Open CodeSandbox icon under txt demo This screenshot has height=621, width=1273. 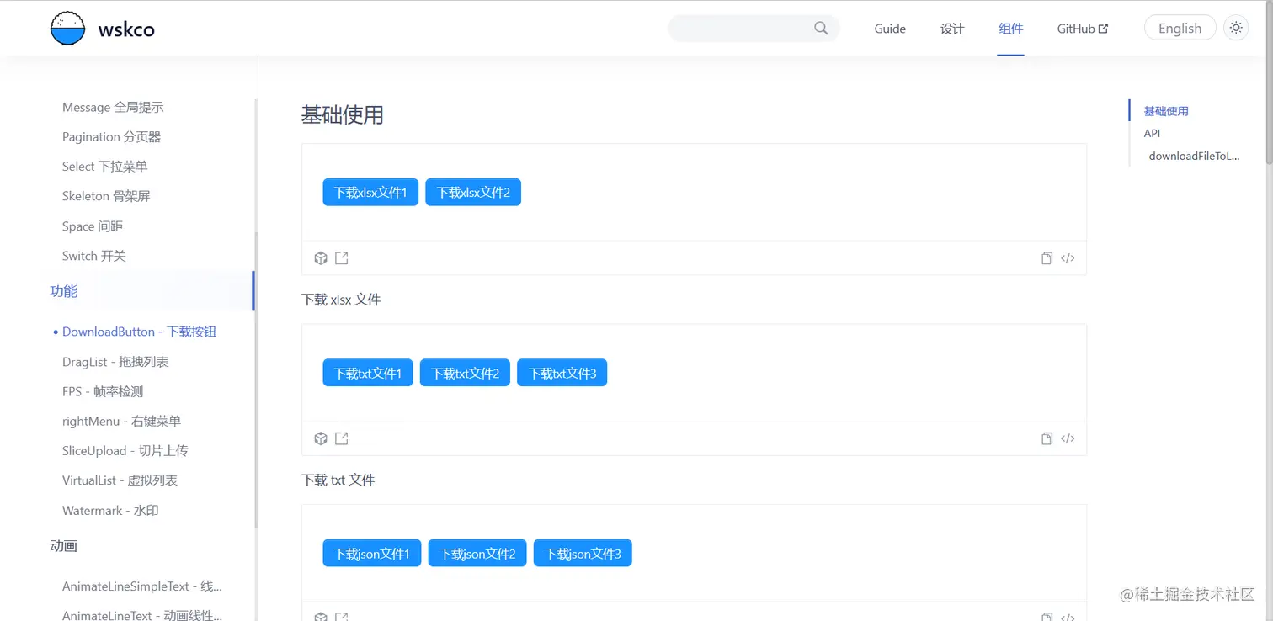tap(321, 438)
